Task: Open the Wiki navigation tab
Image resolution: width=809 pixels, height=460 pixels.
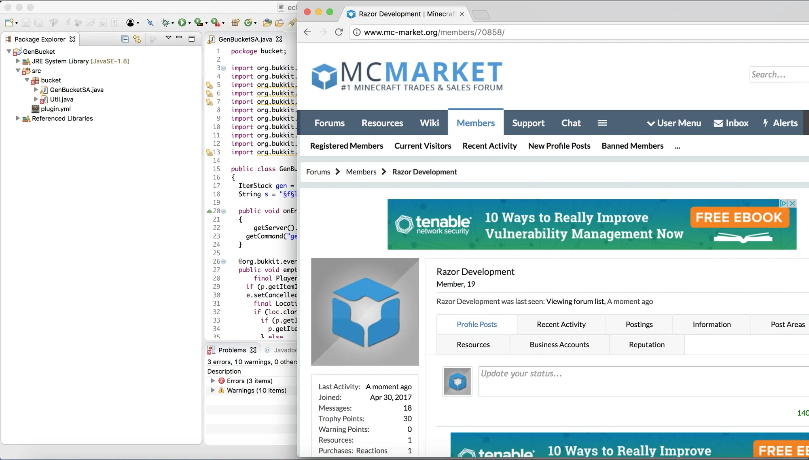Action: click(430, 123)
